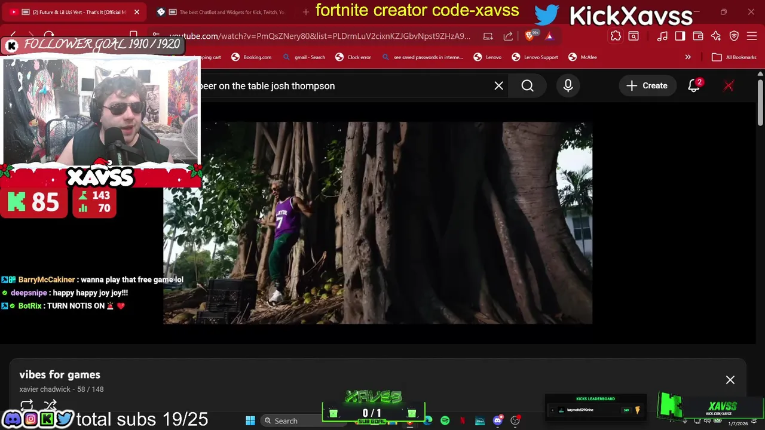Toggle playlist loop button

pos(26,406)
